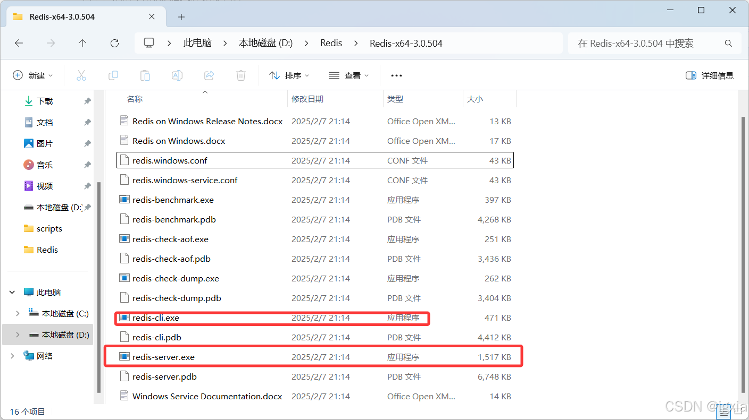
Task: Expand the 此电脑 tree node
Action: tap(12, 293)
